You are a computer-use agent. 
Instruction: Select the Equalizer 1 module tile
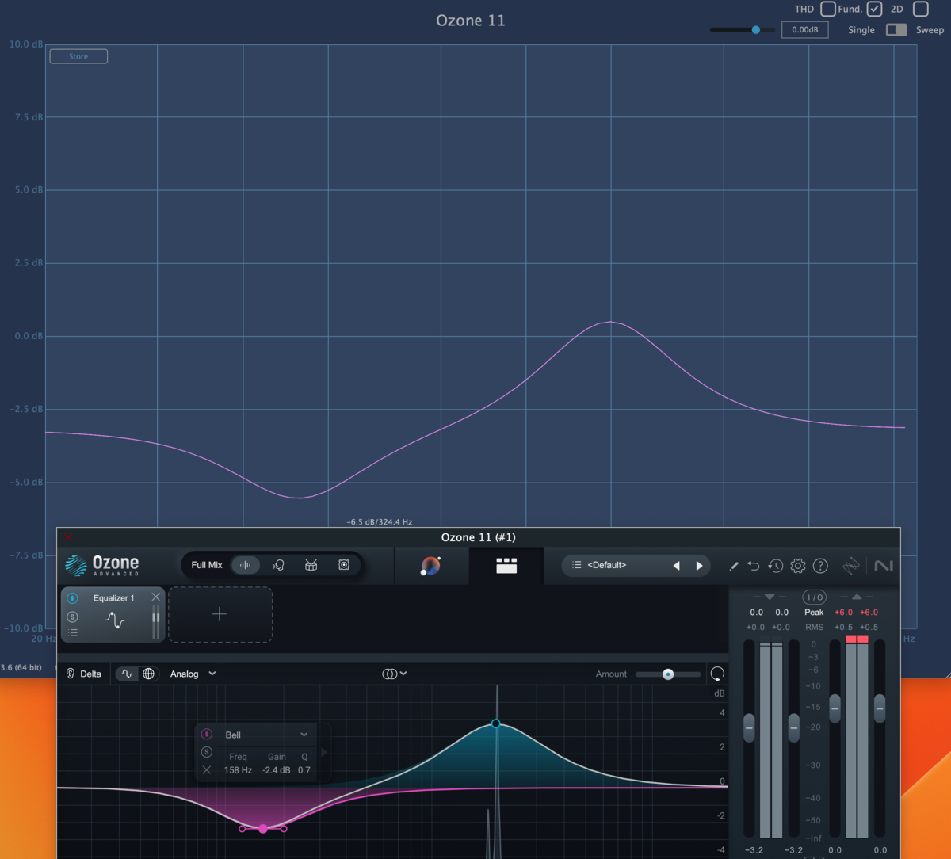tap(113, 614)
